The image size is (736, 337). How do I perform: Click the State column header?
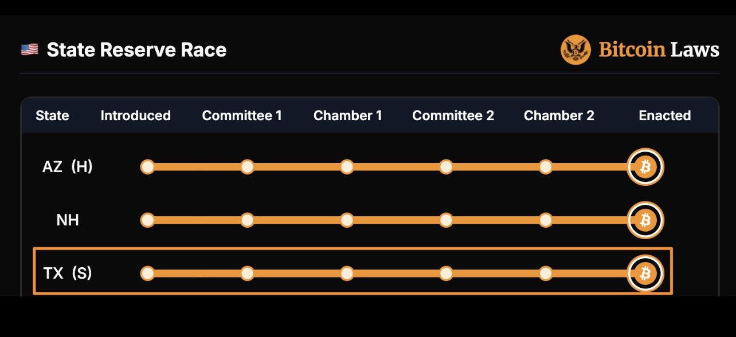[52, 116]
